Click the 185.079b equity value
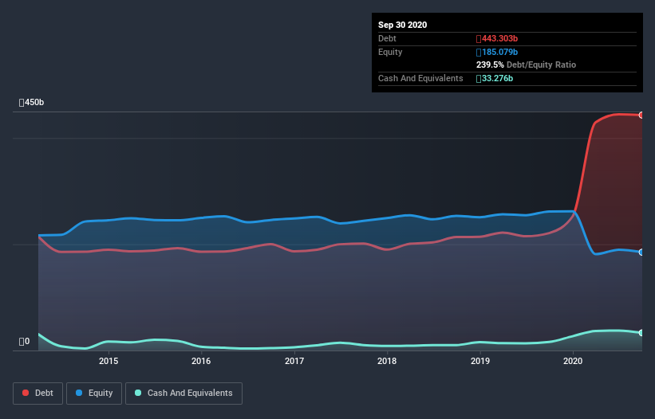The height and width of the screenshot is (419, 655). point(497,52)
